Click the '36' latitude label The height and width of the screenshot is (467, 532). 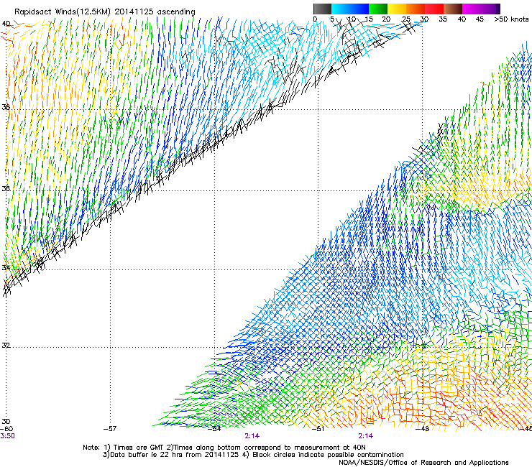pos(6,188)
